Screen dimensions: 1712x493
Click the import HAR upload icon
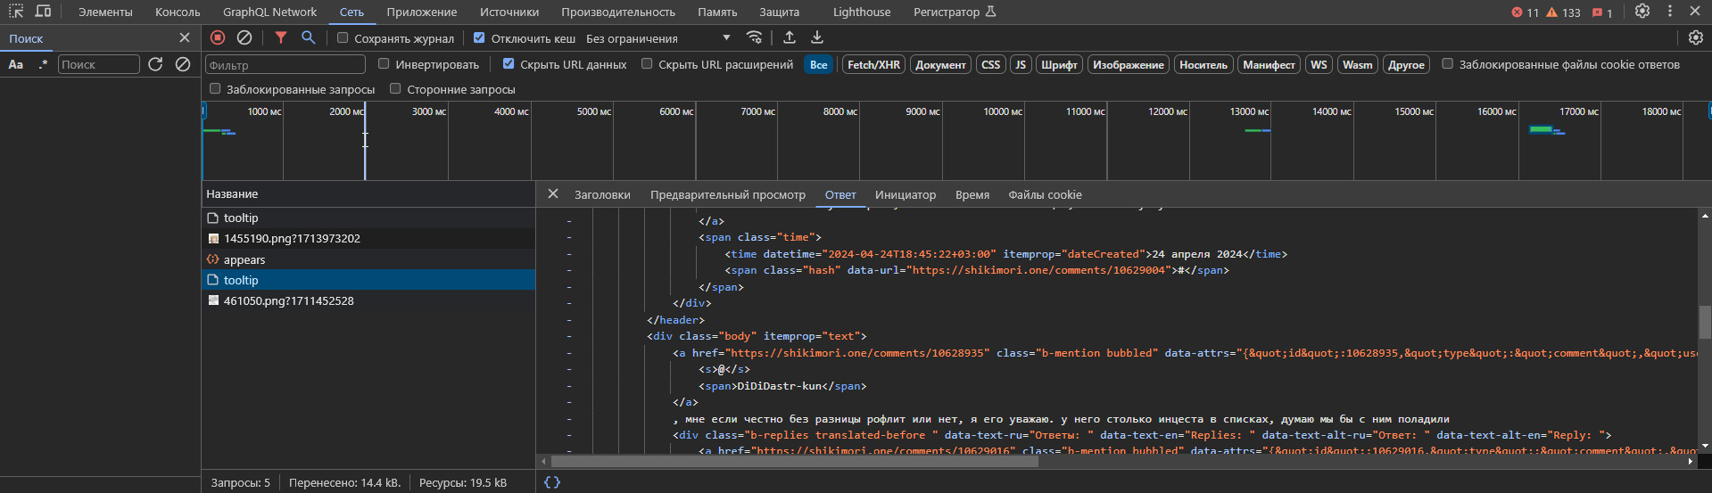coord(790,37)
